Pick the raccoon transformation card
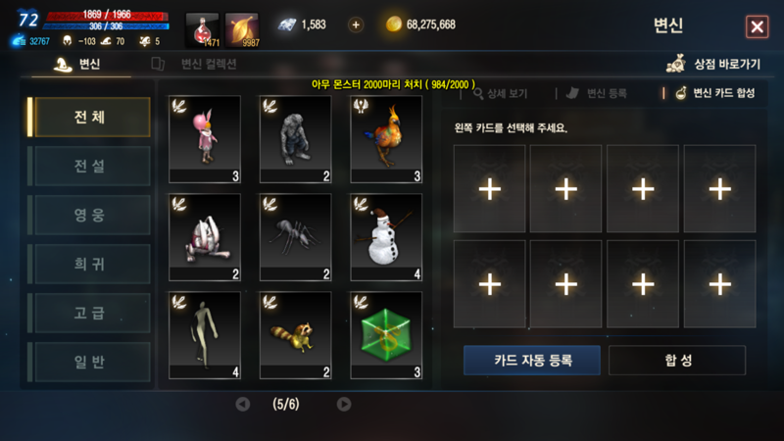 [x=296, y=335]
